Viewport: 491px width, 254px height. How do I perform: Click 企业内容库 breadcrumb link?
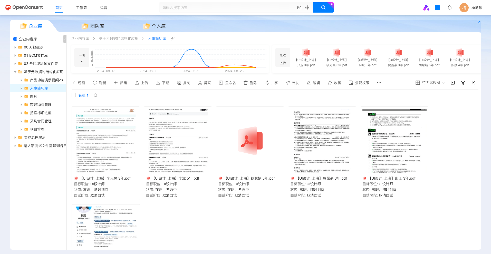click(80, 38)
